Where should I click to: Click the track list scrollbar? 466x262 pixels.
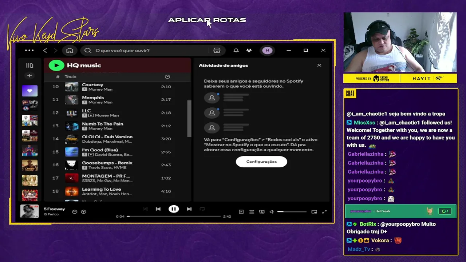tap(189, 118)
